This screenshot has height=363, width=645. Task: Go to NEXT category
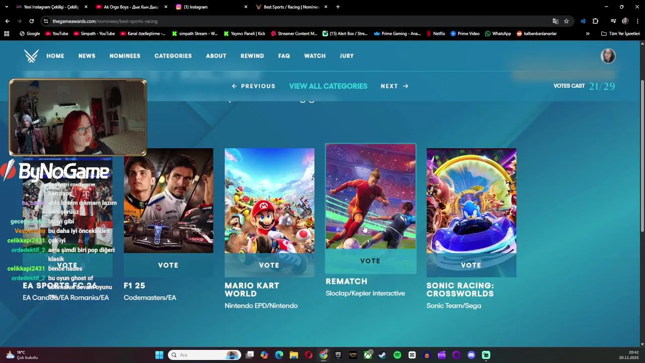click(395, 86)
